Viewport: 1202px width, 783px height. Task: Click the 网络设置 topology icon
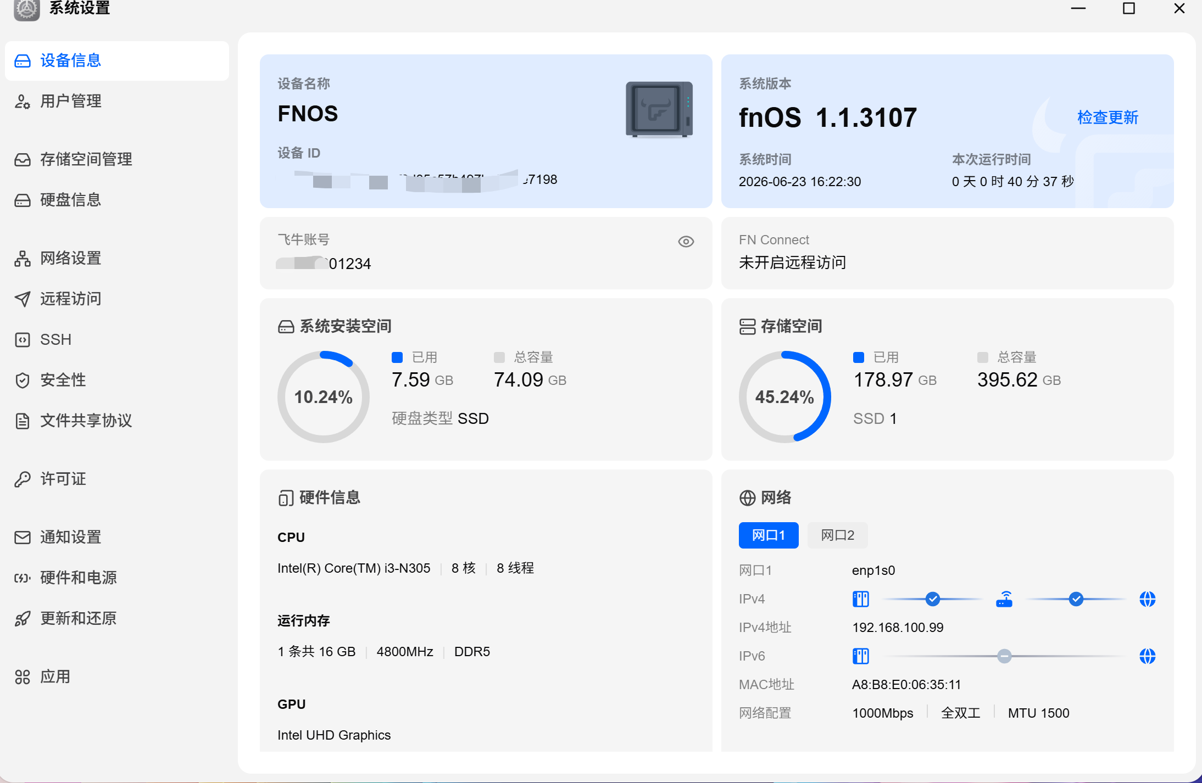[23, 259]
